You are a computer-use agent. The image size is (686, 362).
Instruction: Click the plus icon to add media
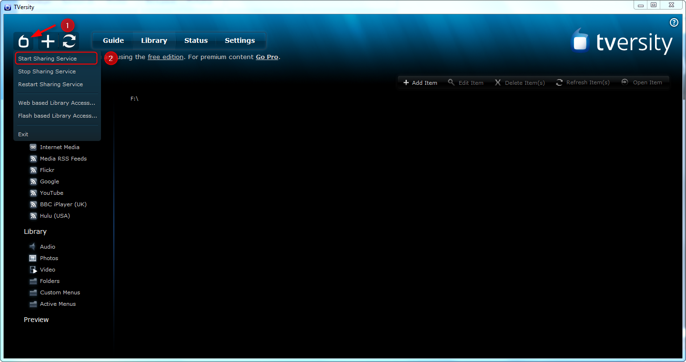(x=47, y=41)
